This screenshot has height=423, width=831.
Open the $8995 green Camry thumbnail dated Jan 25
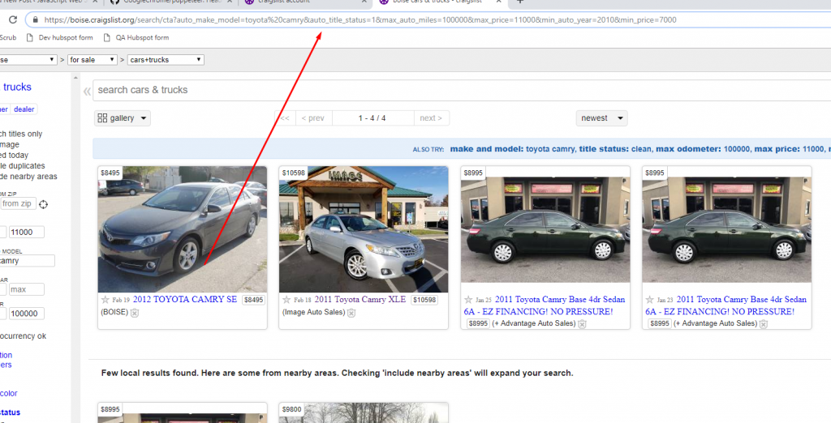click(545, 230)
